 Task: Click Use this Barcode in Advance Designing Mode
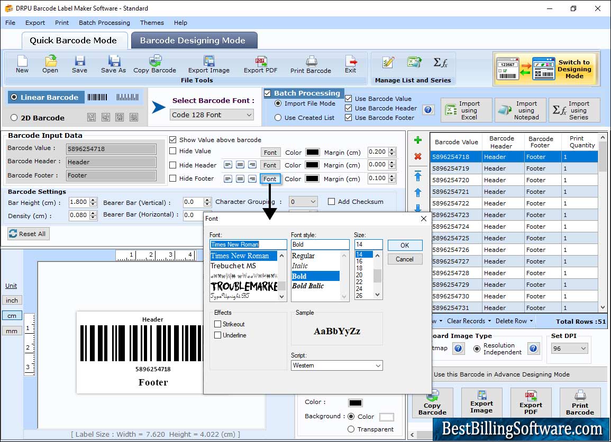(x=501, y=374)
